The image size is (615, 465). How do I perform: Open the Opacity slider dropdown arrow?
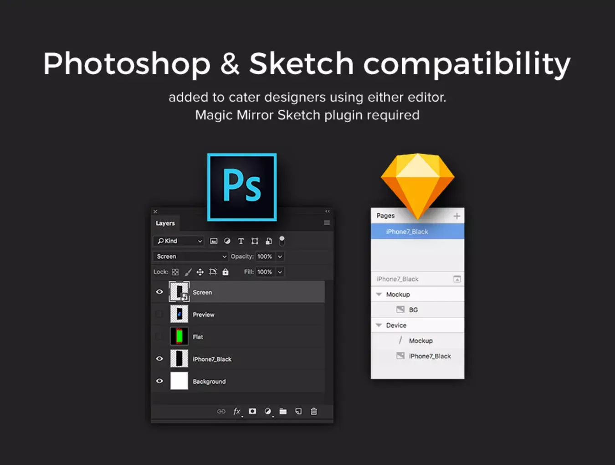(x=280, y=257)
